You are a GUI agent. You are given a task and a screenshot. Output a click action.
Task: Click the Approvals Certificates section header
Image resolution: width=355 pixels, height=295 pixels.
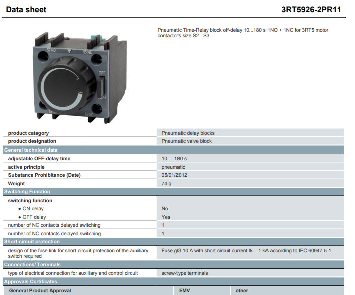point(31,282)
